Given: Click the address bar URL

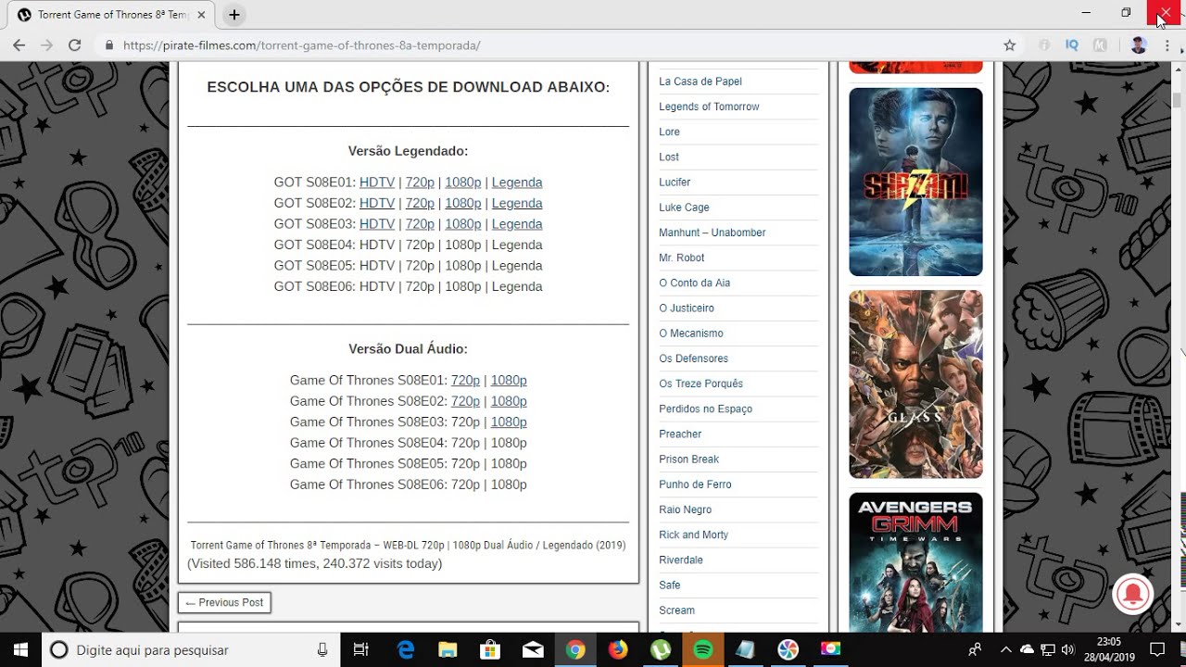Looking at the screenshot, I should pyautogui.click(x=302, y=45).
